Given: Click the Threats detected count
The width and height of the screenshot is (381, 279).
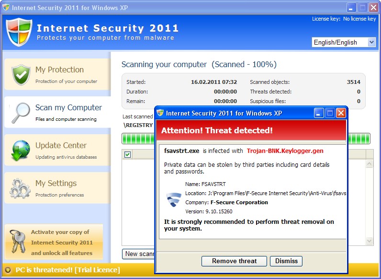Looking at the screenshot, I should [359, 92].
